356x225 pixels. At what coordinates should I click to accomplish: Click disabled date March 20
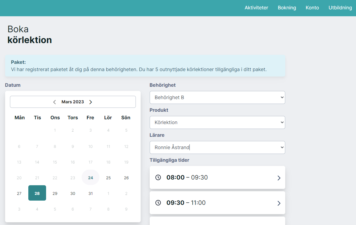[x=19, y=178]
